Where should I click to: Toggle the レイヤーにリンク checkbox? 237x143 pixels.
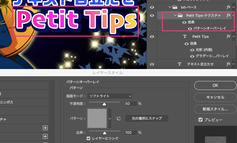click(x=88, y=138)
